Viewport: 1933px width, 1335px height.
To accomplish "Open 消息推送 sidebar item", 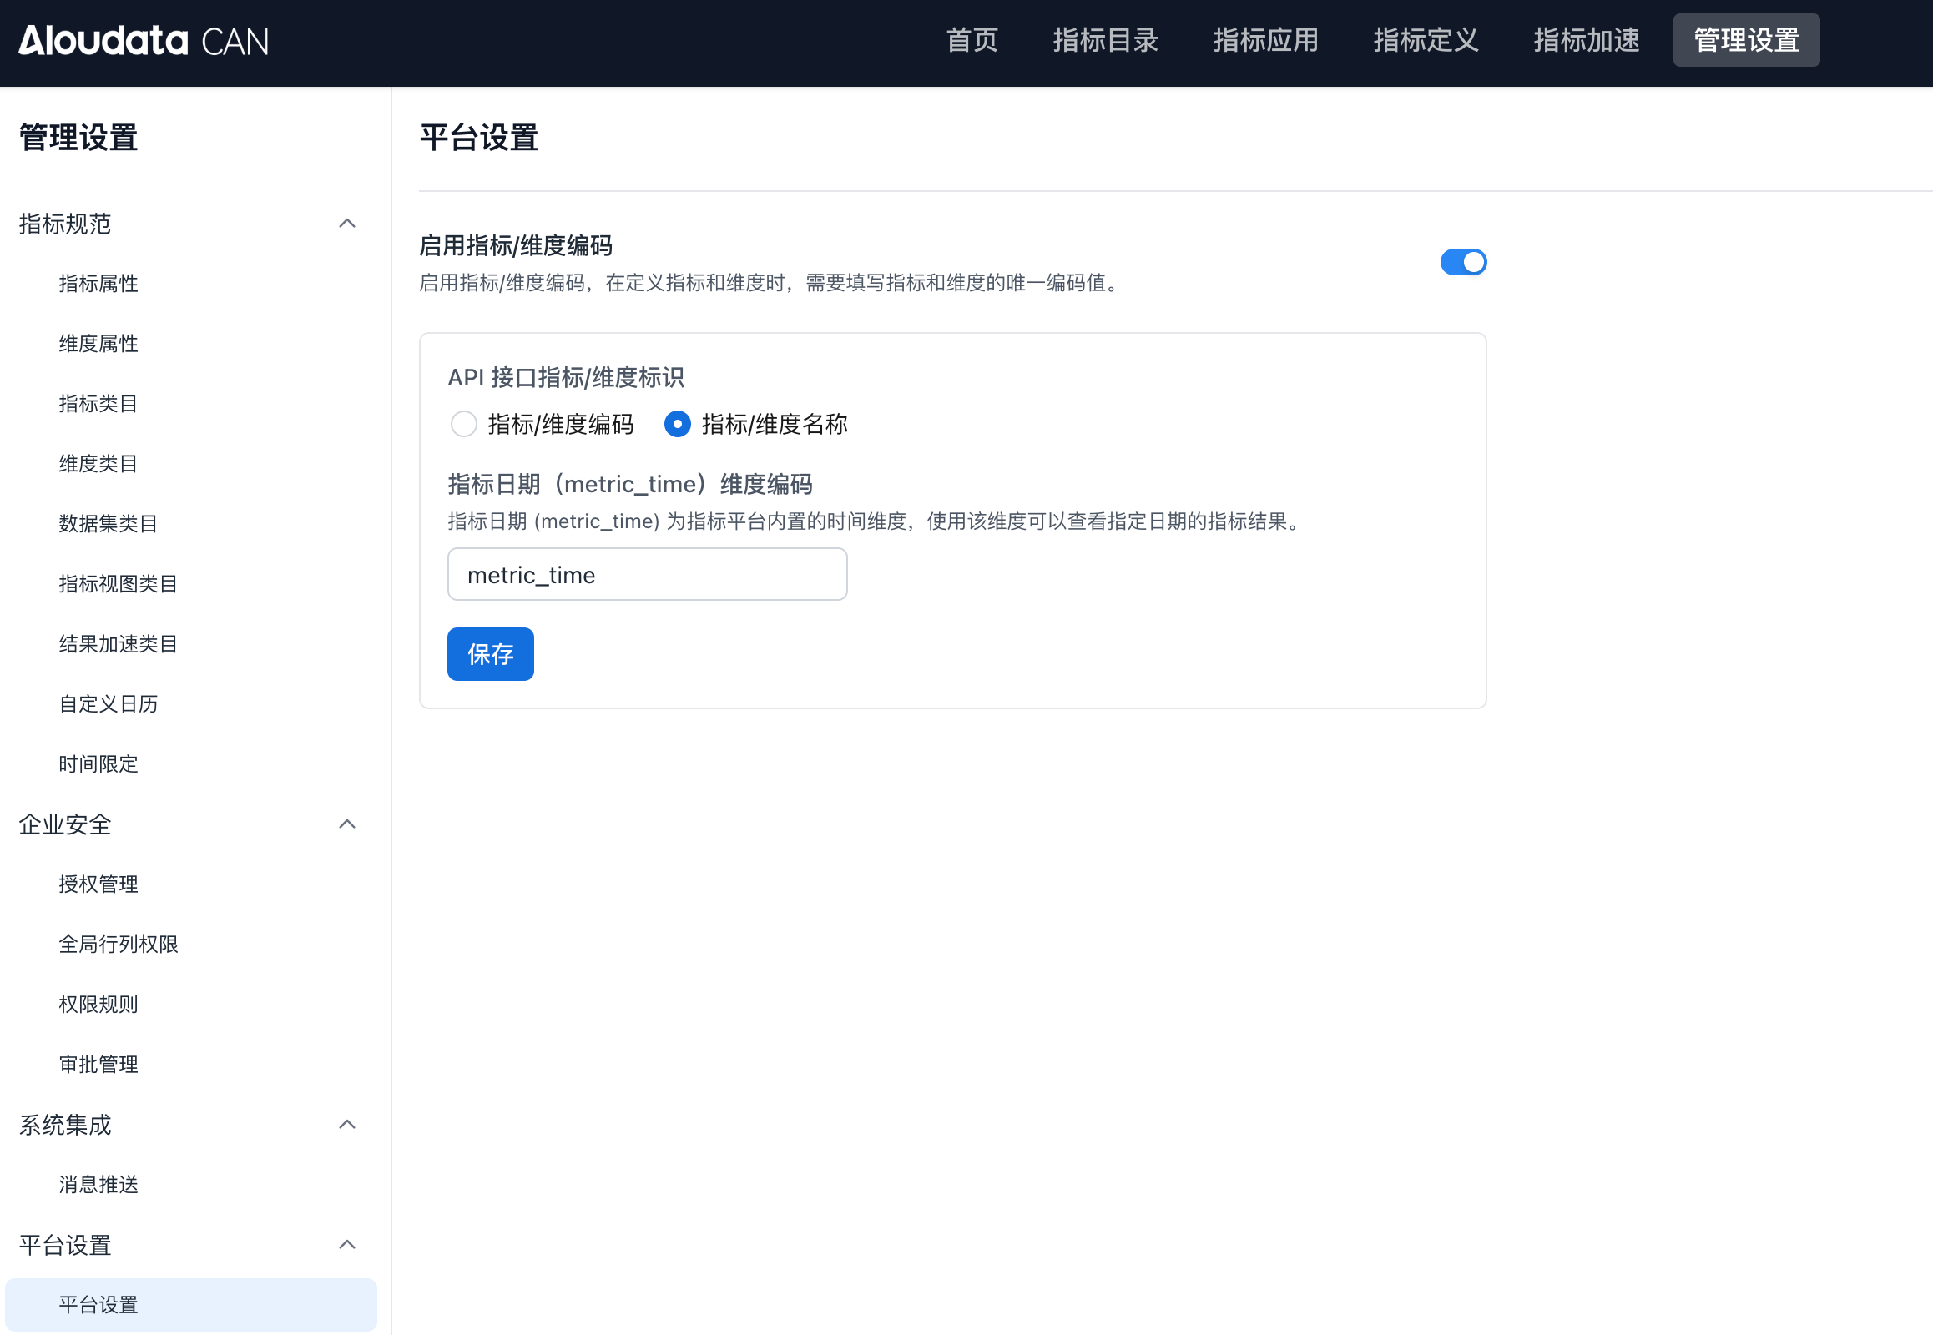I will pos(98,1185).
